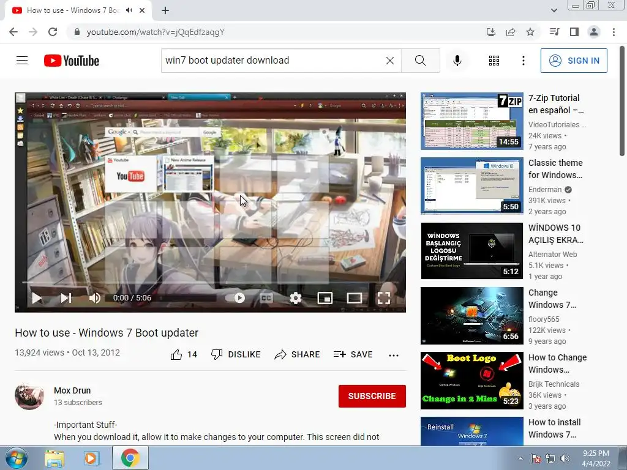Viewport: 627px width, 470px height.
Task: Open Chrome media controls icon
Action: (554, 32)
